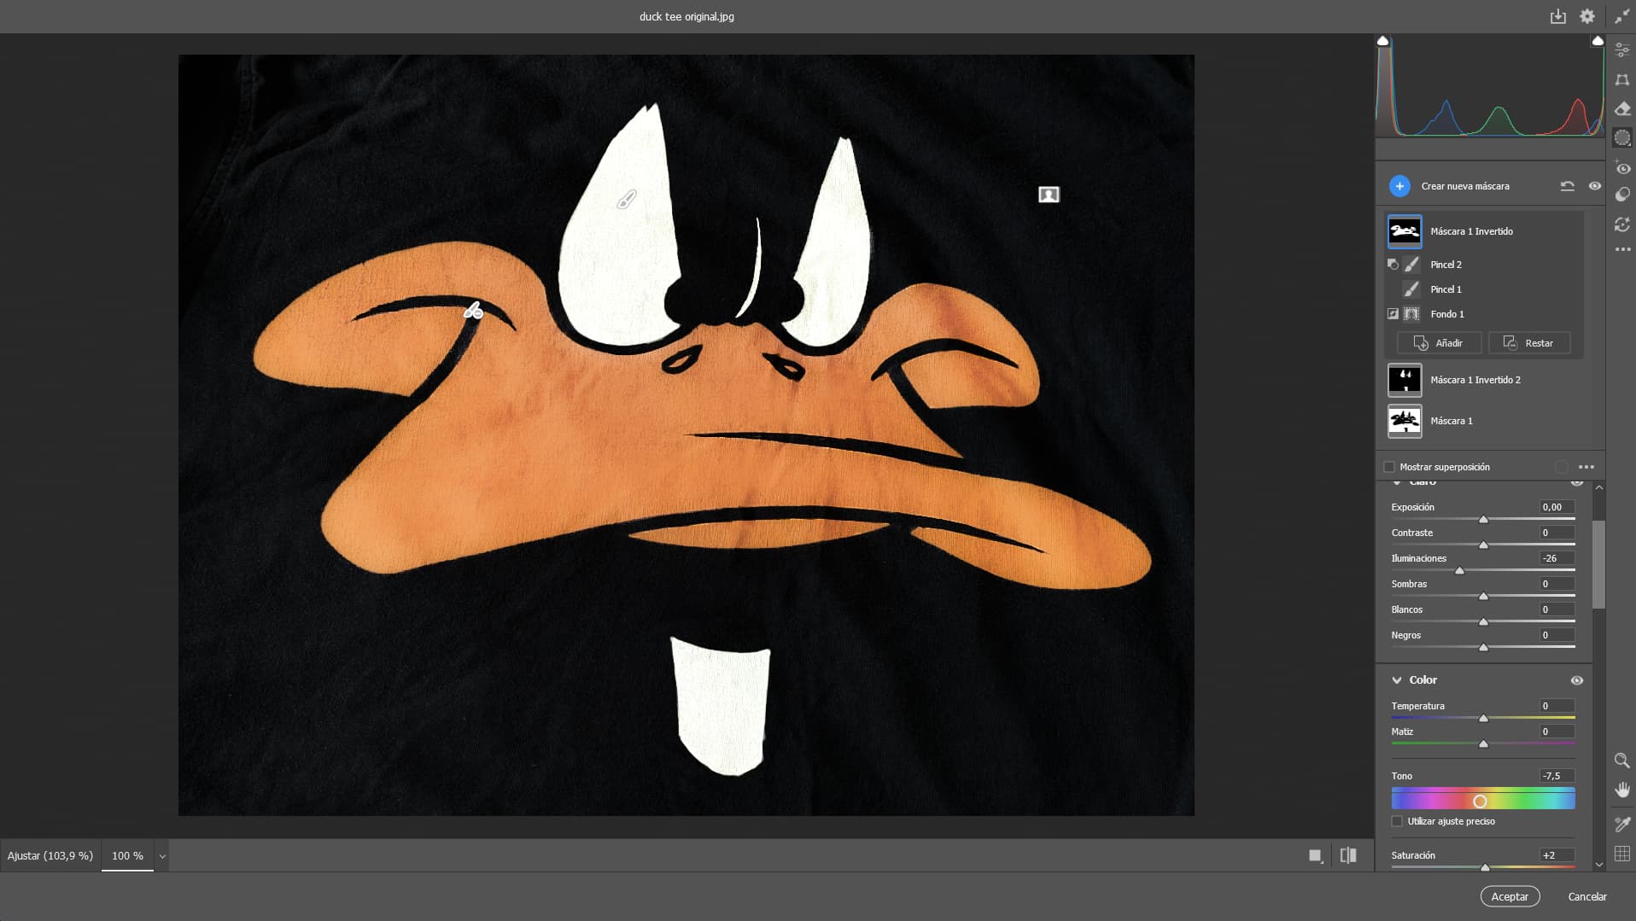Enable Utilizar ajuste preciso checkbox
This screenshot has height=921, width=1636.
[x=1397, y=821]
